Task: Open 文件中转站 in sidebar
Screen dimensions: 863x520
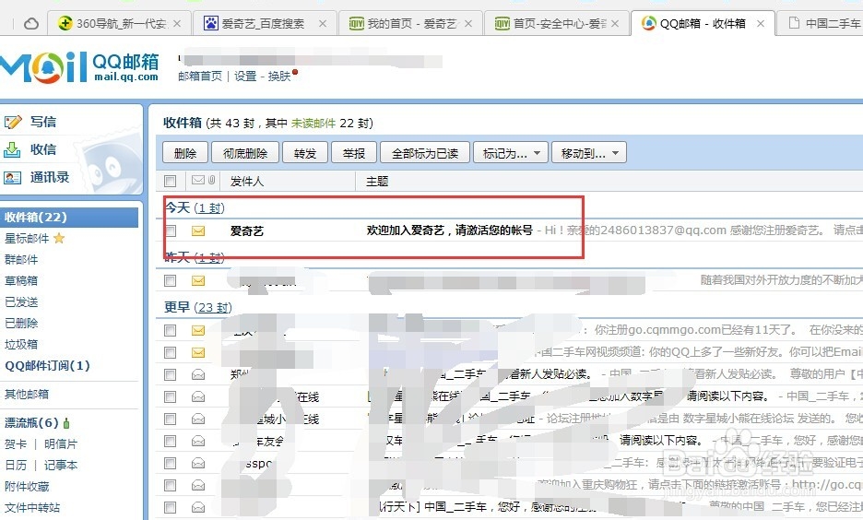Action: [x=32, y=507]
